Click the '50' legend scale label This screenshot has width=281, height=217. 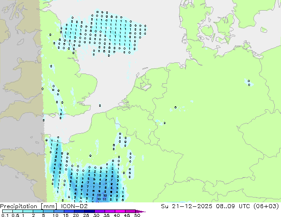(137, 215)
